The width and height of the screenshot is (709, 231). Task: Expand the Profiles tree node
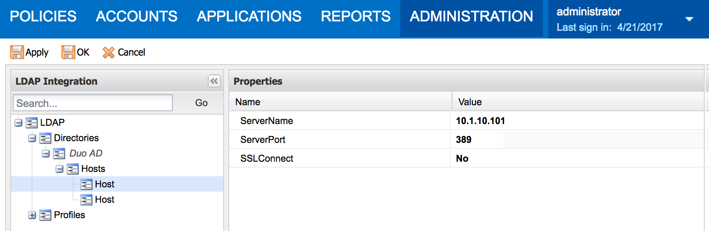32,215
